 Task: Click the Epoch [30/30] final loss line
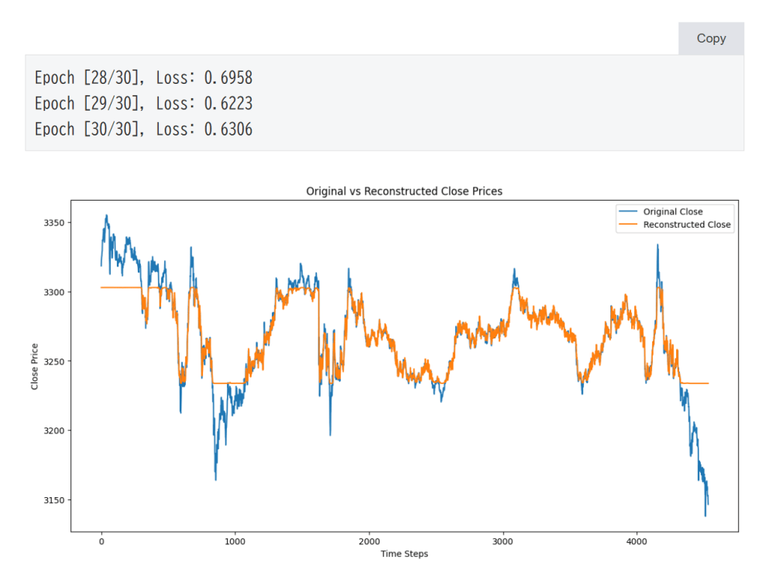143,130
